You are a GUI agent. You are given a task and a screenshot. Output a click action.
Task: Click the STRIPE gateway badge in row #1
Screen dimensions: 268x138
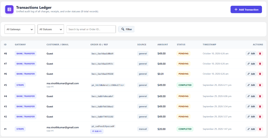[x=20, y=129]
